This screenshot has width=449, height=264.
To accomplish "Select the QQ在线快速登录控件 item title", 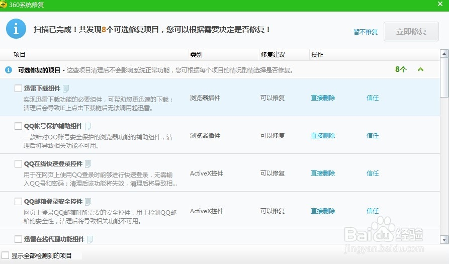I will pyautogui.click(x=53, y=164).
